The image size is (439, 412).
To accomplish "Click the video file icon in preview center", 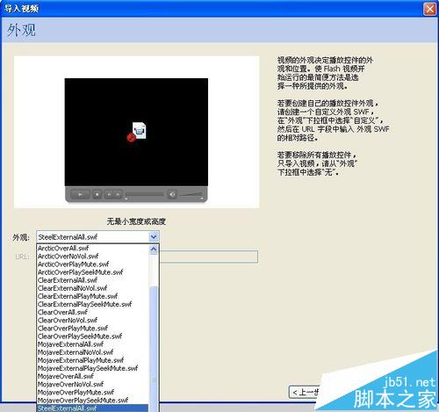I will pos(137,132).
